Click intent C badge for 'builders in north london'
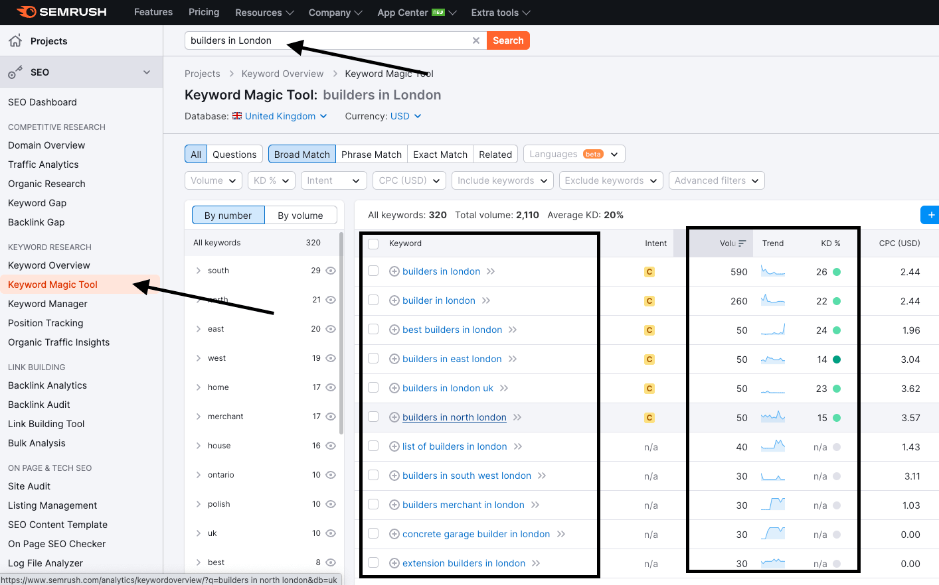Image resolution: width=939 pixels, height=585 pixels. (x=649, y=417)
